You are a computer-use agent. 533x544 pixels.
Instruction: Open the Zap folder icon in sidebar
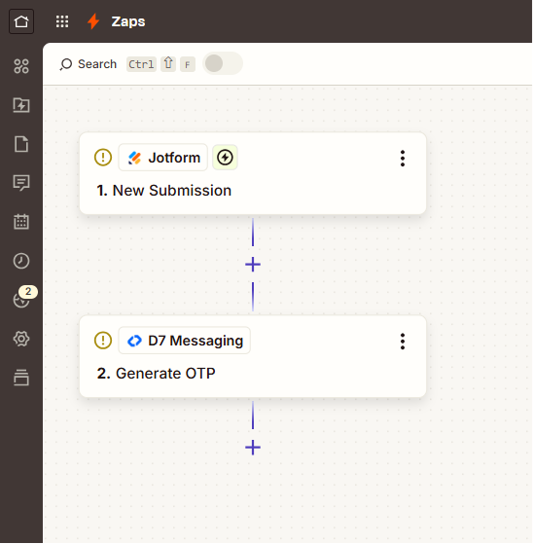coord(21,105)
